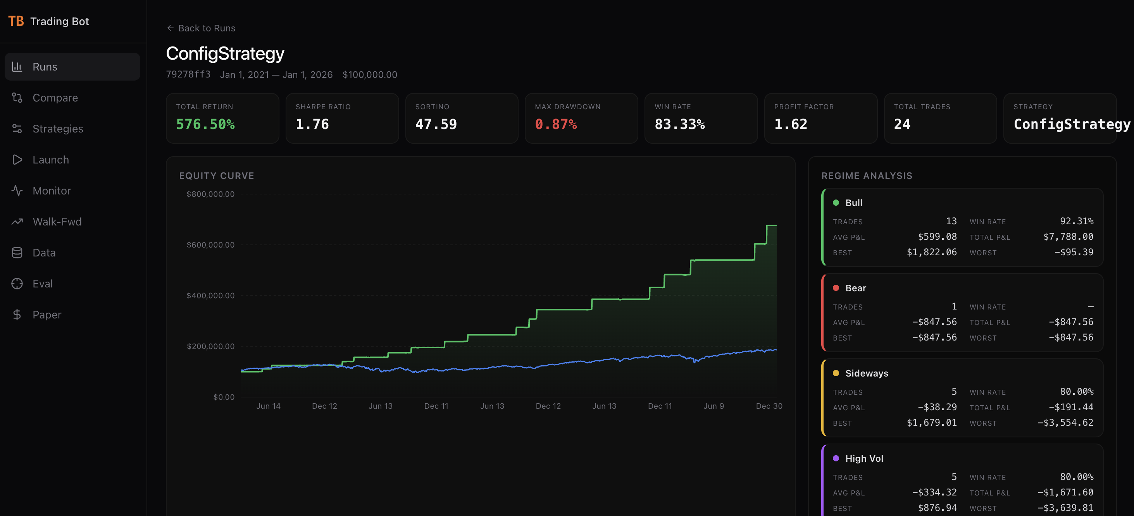Open the Walk-Fwd menu item
Image resolution: width=1134 pixels, height=516 pixels.
pos(57,222)
